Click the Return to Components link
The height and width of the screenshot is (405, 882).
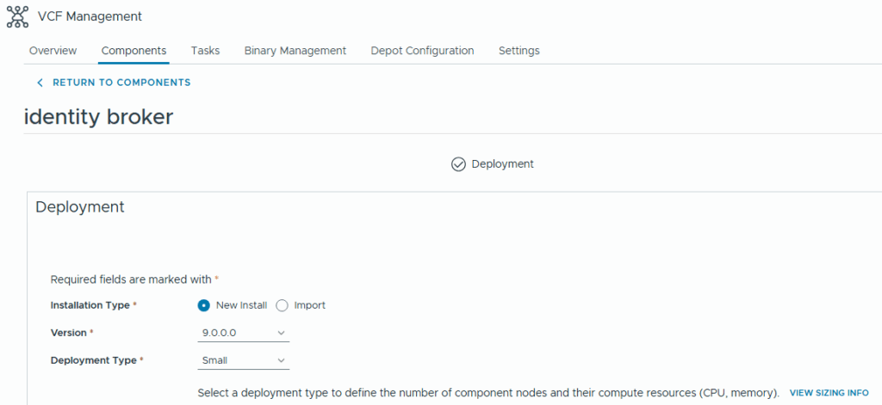[121, 83]
